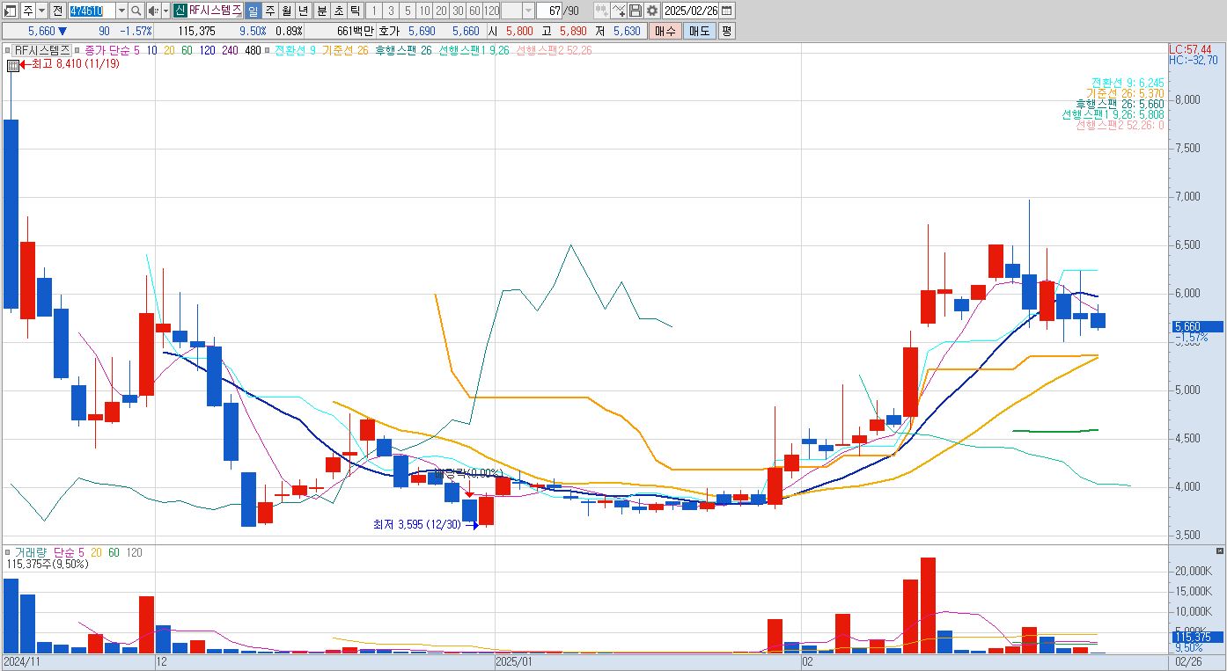Switch to the yearly (년) chart period
Image resolution: width=1227 pixels, height=671 pixels.
(x=303, y=11)
